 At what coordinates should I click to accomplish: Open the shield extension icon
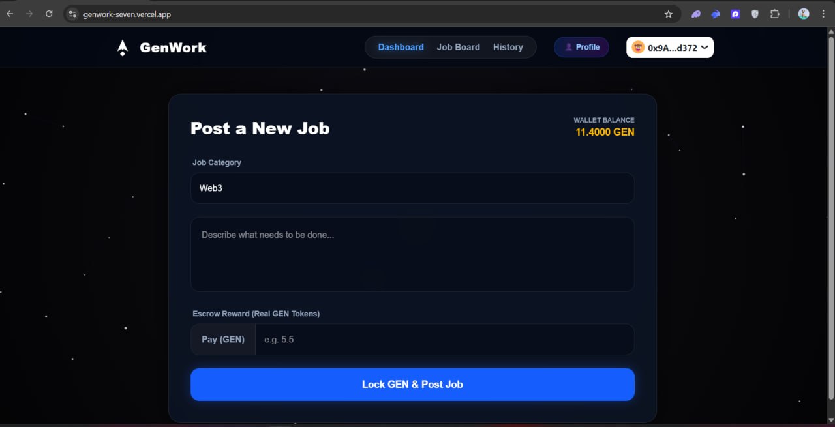[x=755, y=14]
